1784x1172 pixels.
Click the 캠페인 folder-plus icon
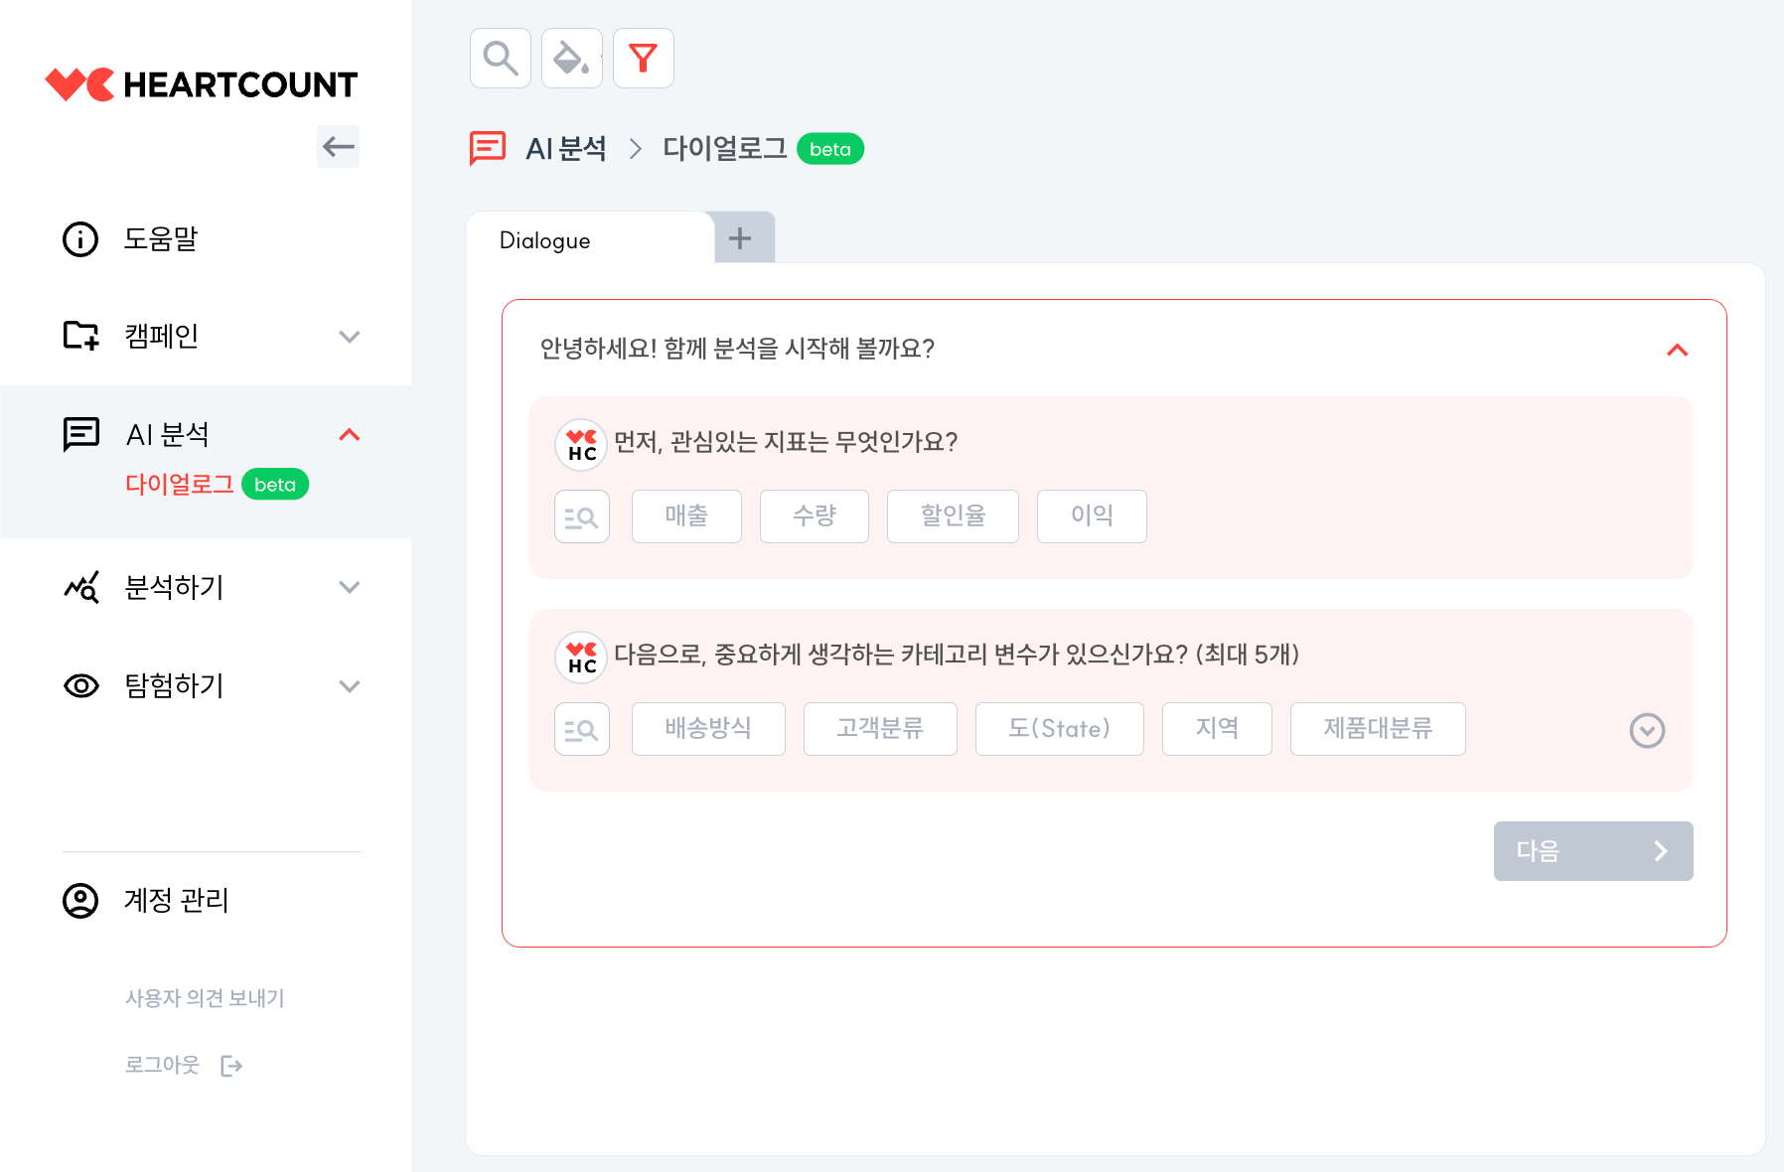point(80,336)
